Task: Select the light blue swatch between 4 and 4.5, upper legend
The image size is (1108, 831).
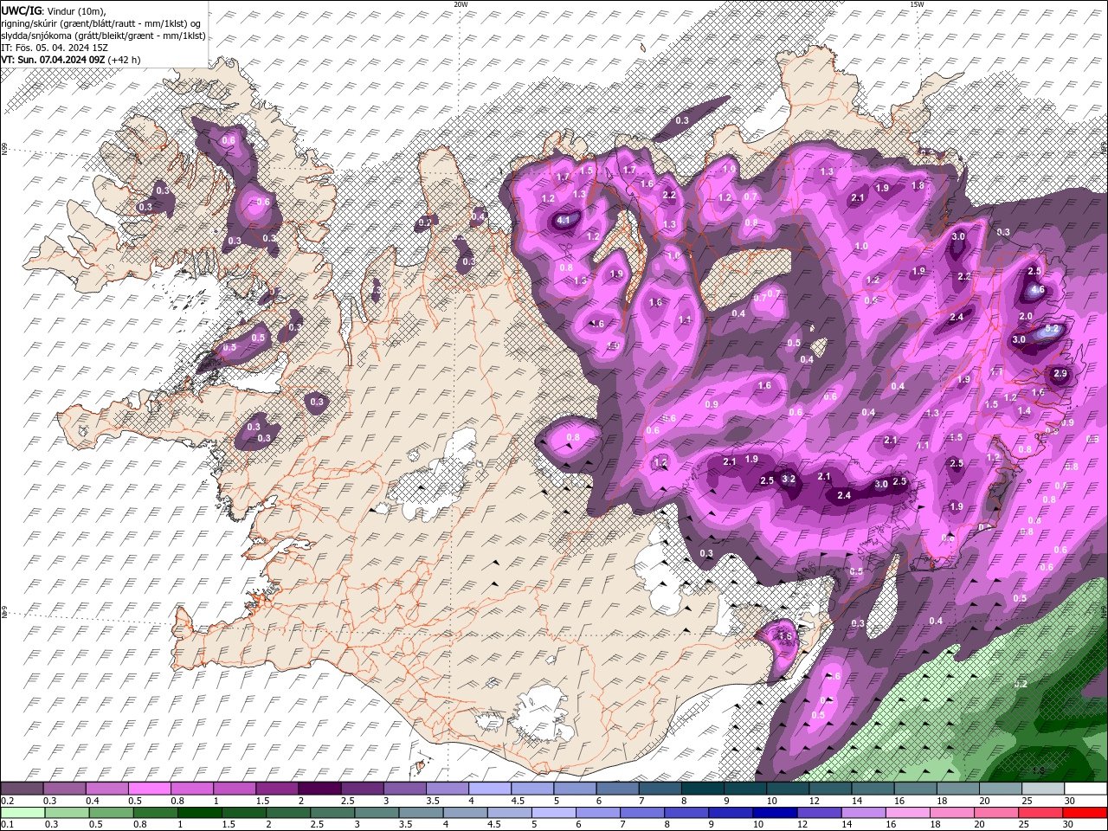Action: click(490, 789)
